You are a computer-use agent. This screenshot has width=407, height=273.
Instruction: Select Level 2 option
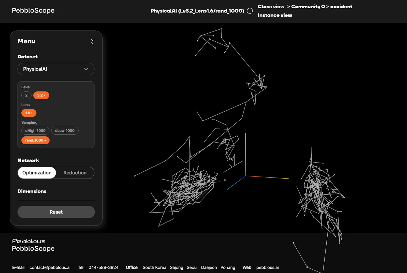click(26, 95)
